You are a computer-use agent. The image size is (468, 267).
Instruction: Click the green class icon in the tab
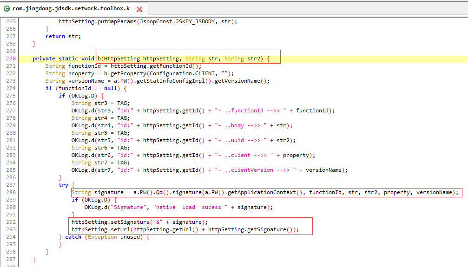pyautogui.click(x=7, y=9)
